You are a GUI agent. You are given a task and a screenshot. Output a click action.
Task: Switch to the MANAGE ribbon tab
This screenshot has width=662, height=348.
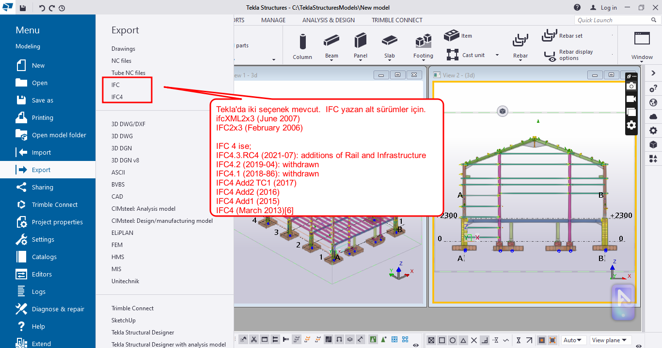[x=273, y=20]
